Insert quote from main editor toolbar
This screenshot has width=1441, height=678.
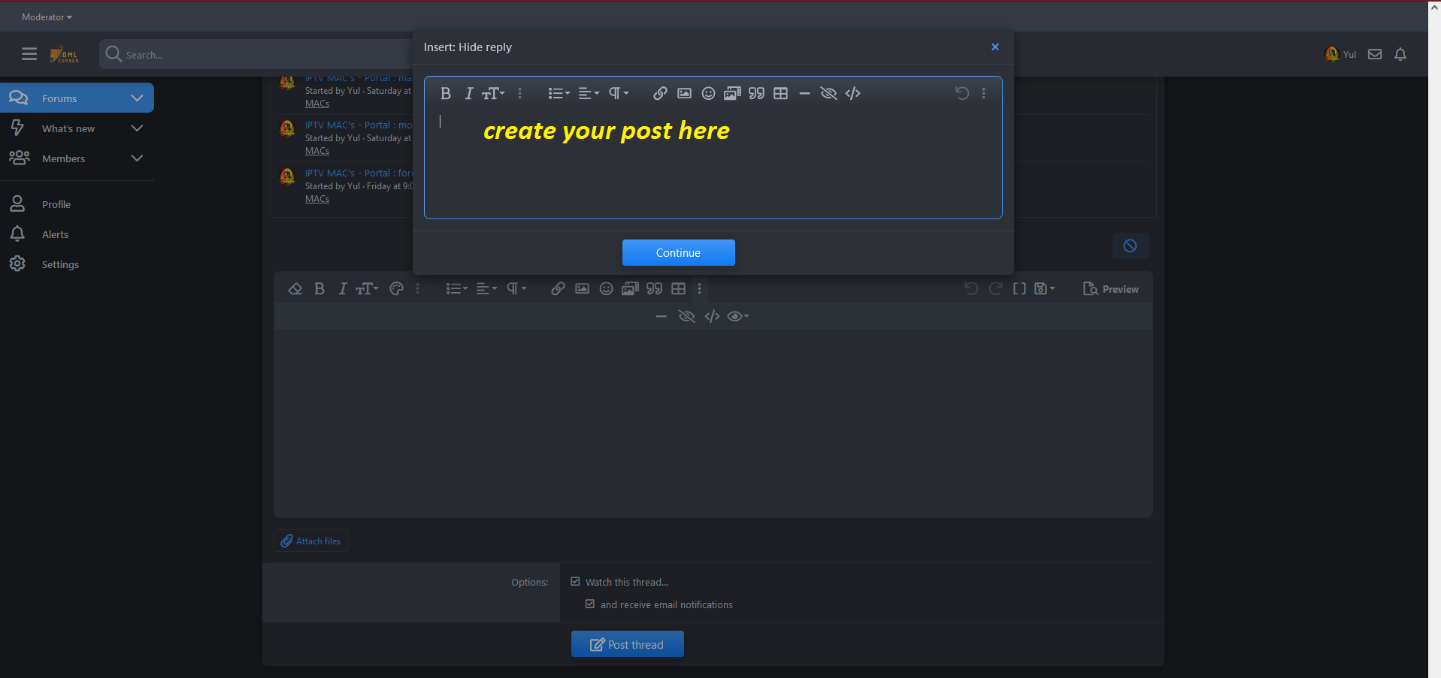pyautogui.click(x=654, y=288)
